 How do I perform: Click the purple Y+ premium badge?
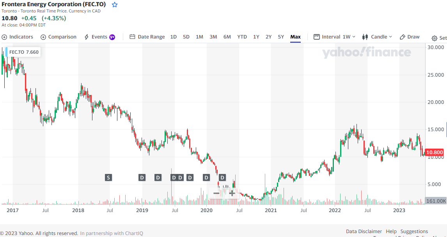click(x=112, y=37)
